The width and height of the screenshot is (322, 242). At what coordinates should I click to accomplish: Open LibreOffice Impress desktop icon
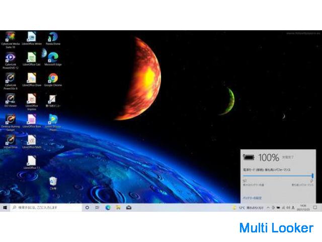click(31, 99)
